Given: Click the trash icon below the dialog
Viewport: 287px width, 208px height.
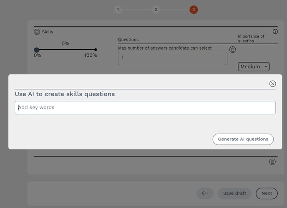Looking at the screenshot, I should click(272, 162).
